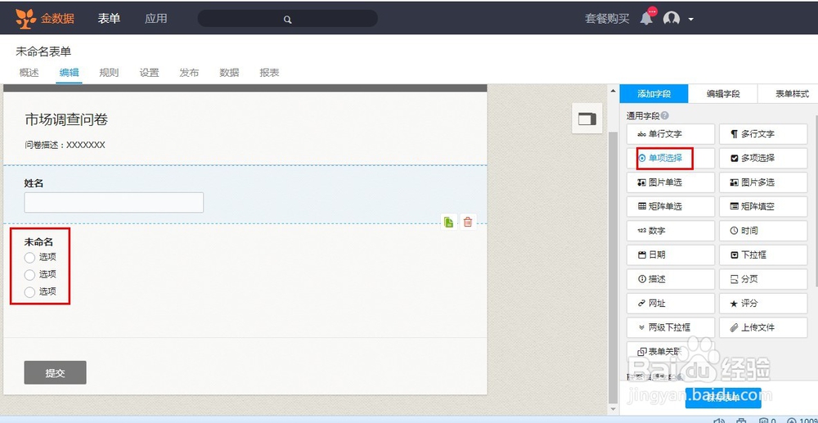The width and height of the screenshot is (818, 423).
Task: Open the search box in header
Action: click(287, 19)
